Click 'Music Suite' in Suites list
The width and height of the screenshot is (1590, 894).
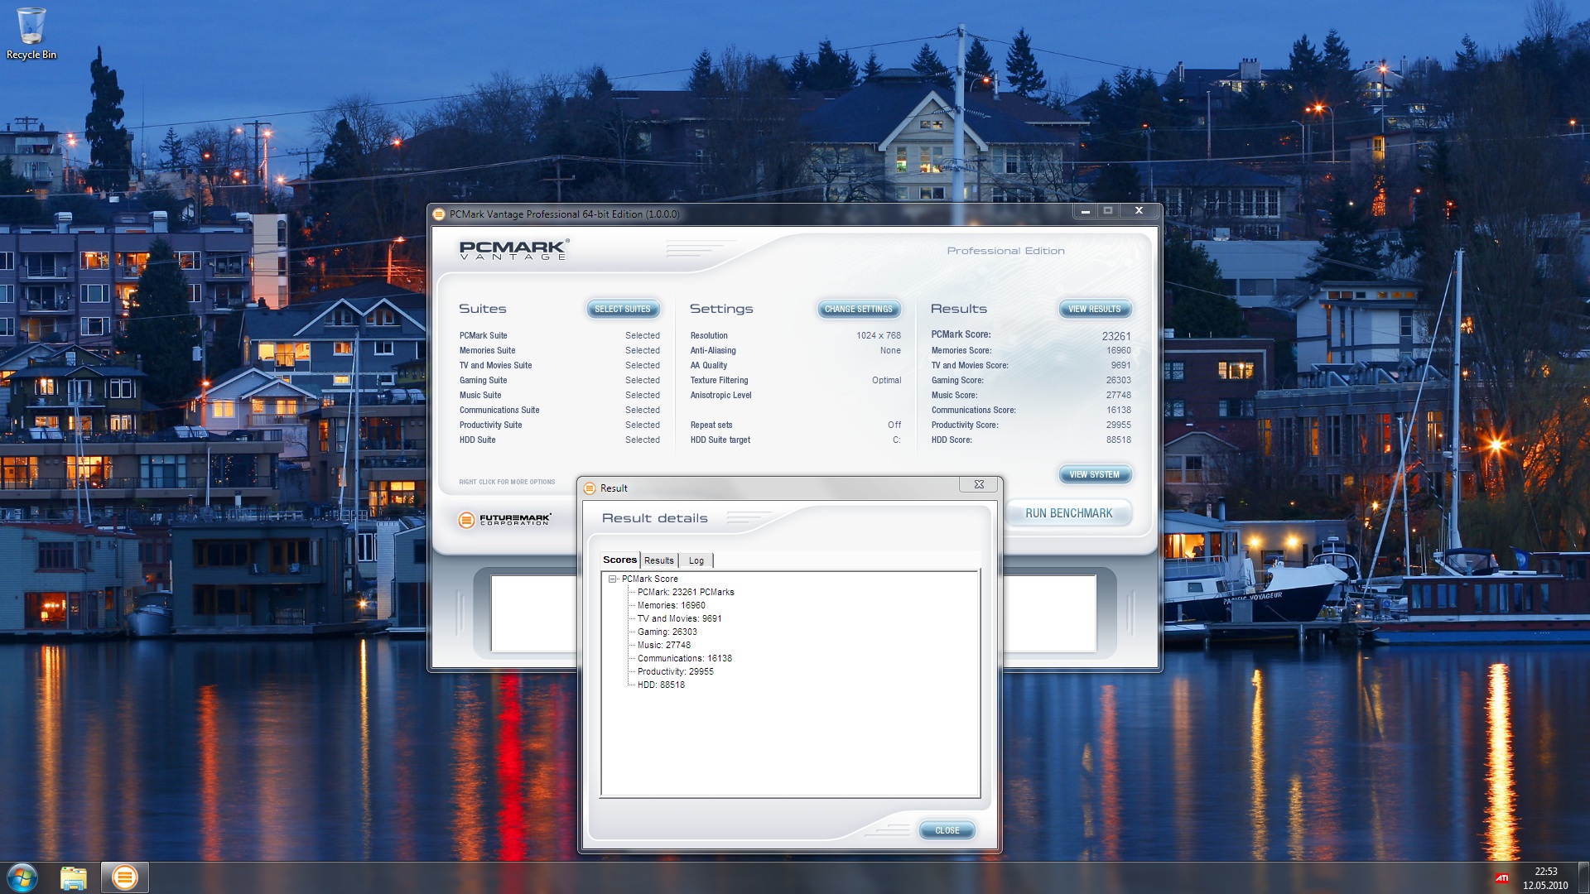click(480, 396)
